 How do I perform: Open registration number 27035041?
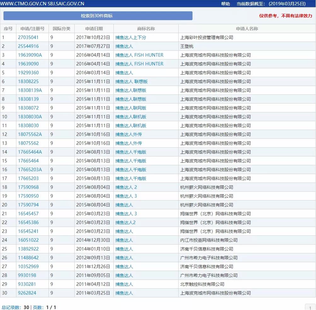(28, 37)
